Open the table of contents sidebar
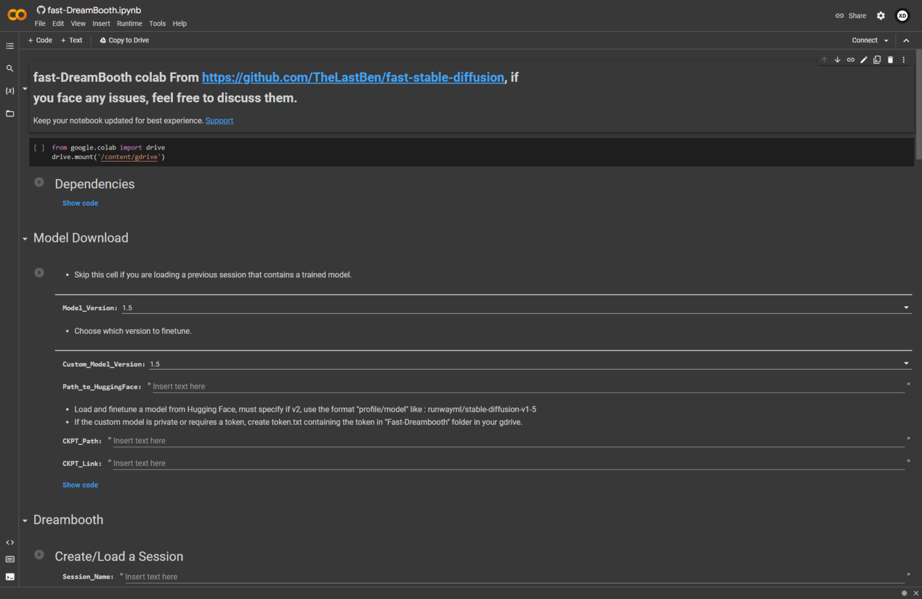Viewport: 922px width, 599px height. point(10,46)
